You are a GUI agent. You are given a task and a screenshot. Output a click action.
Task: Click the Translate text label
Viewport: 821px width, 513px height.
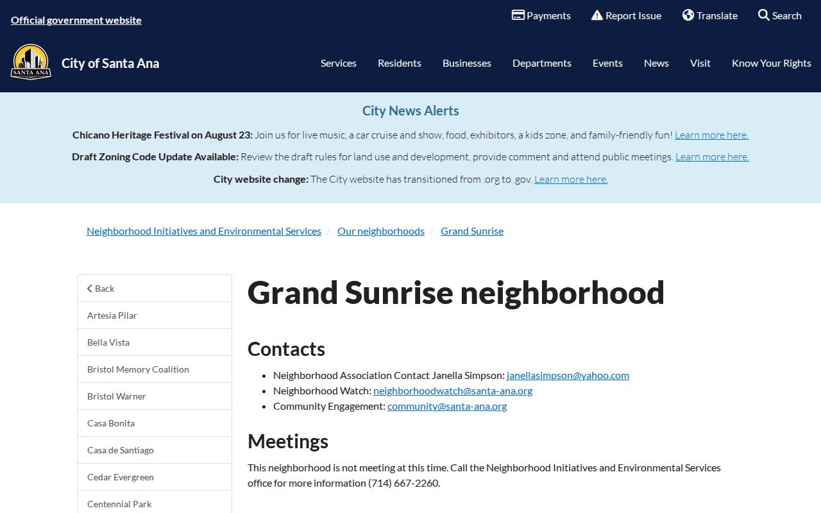[x=717, y=16]
